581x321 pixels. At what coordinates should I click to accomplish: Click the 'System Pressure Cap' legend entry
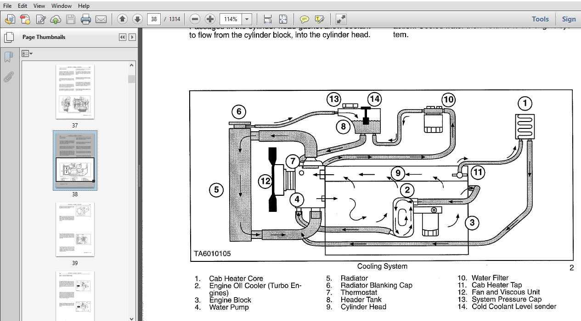(x=507, y=299)
